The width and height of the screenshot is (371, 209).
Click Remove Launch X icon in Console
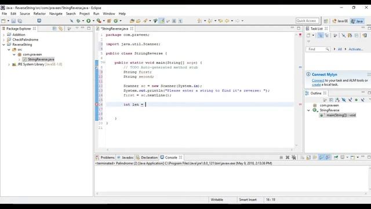[288, 157]
